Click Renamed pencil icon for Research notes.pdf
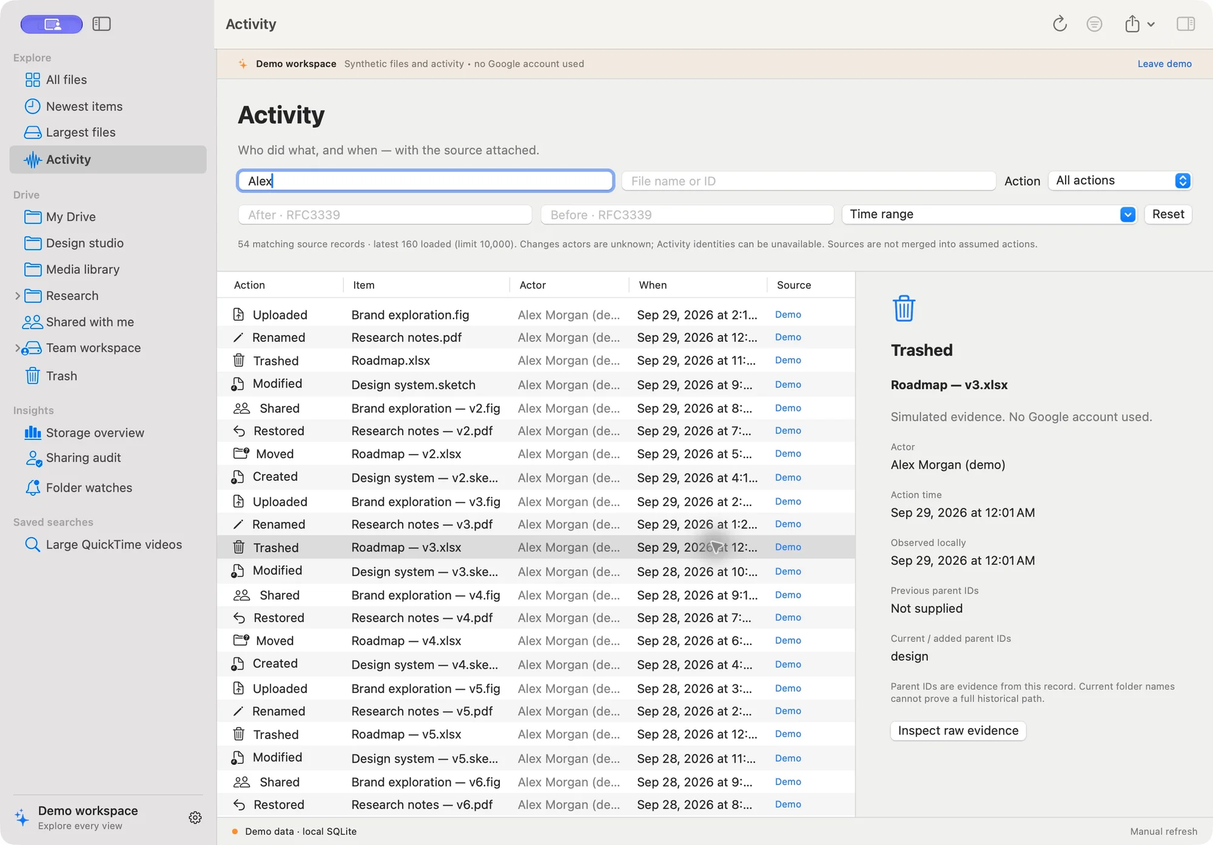Viewport: 1213px width, 845px height. pos(238,338)
